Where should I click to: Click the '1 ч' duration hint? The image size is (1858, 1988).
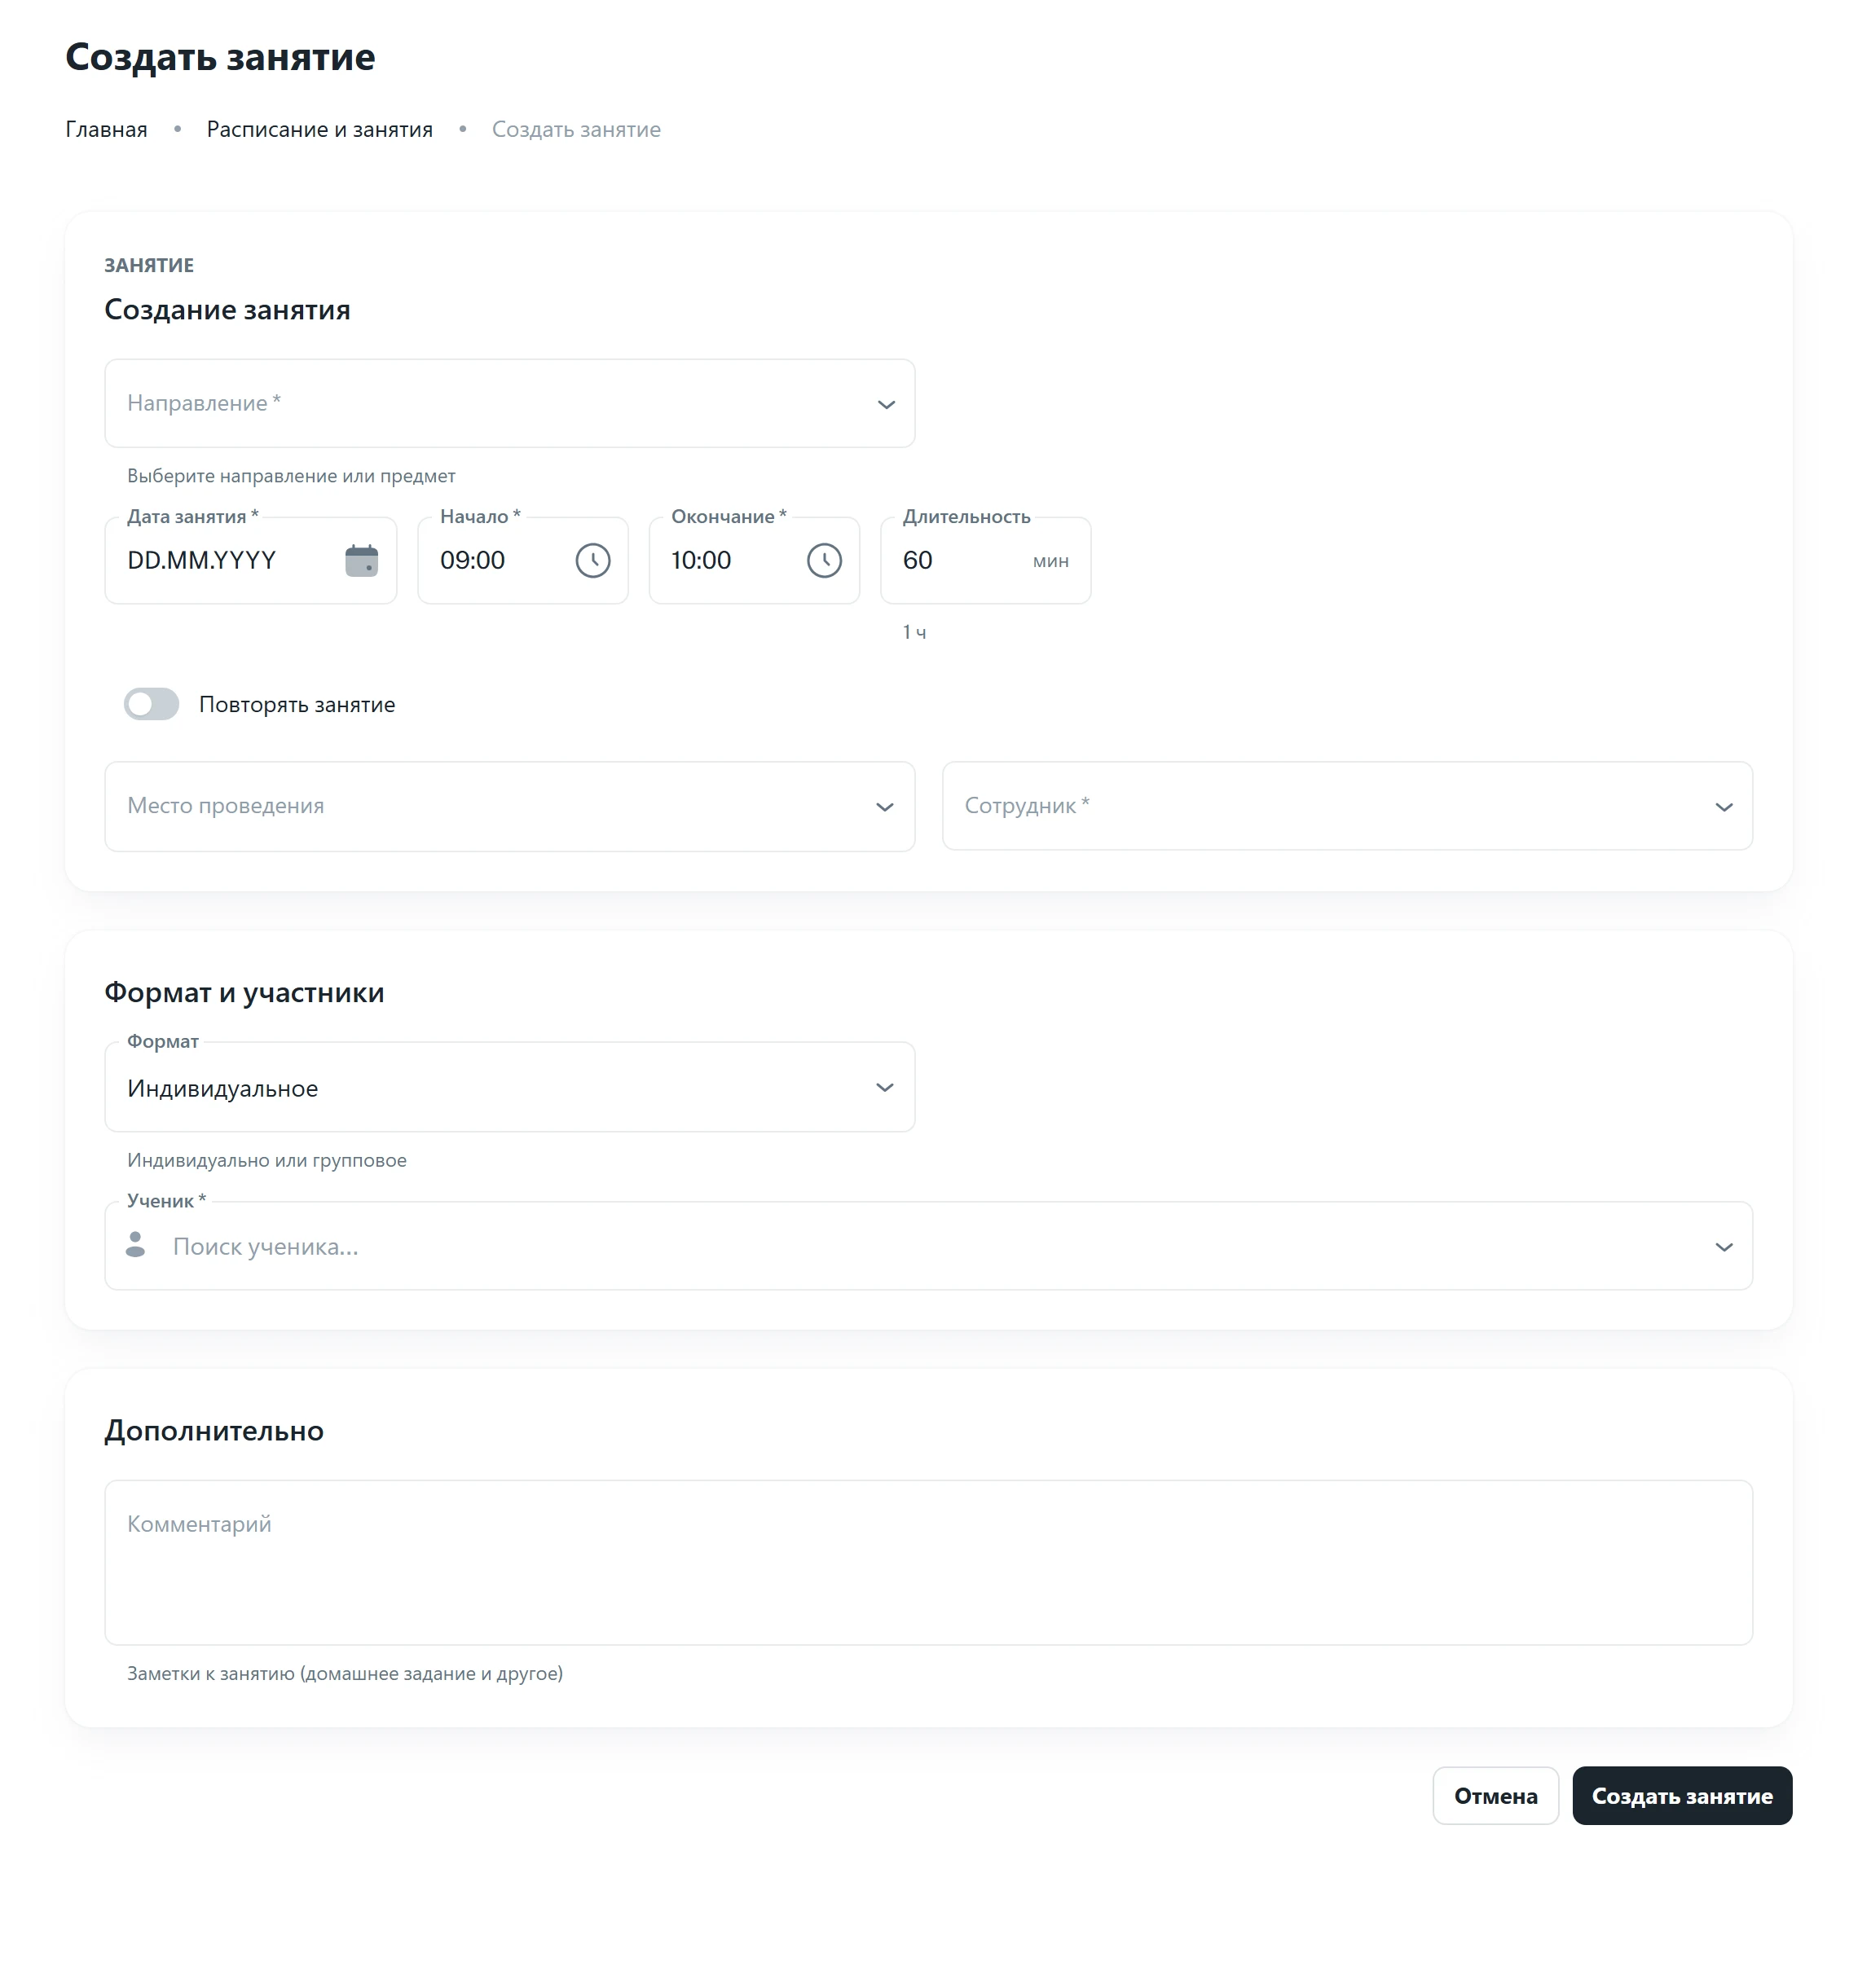coord(914,632)
